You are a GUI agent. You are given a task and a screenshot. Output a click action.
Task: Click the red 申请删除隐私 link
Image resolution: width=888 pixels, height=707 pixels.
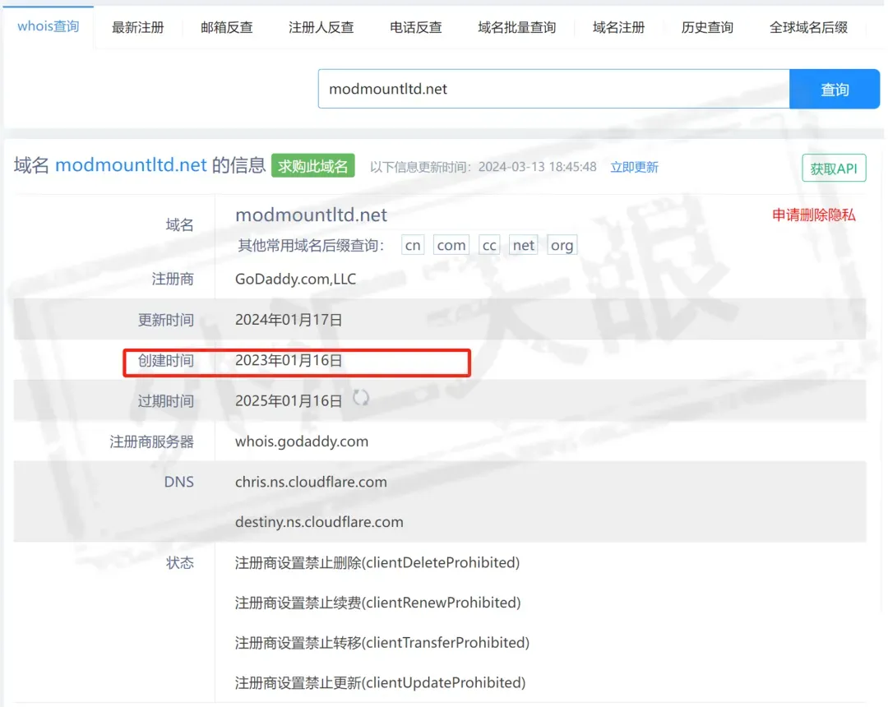tap(814, 215)
